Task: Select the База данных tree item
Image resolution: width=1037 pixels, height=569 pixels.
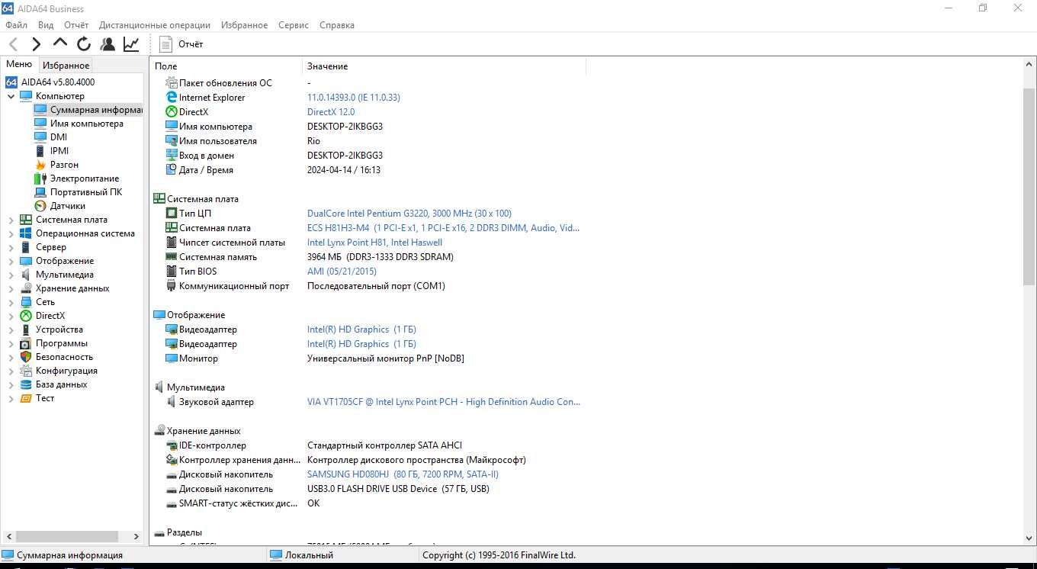Action: tap(61, 384)
